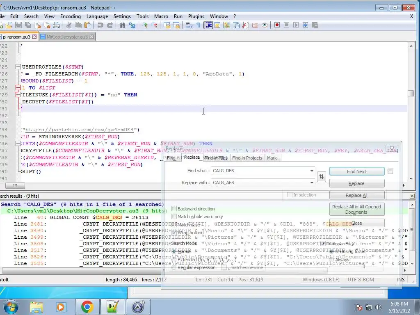Click the Save All toolbar icon

[28, 25]
